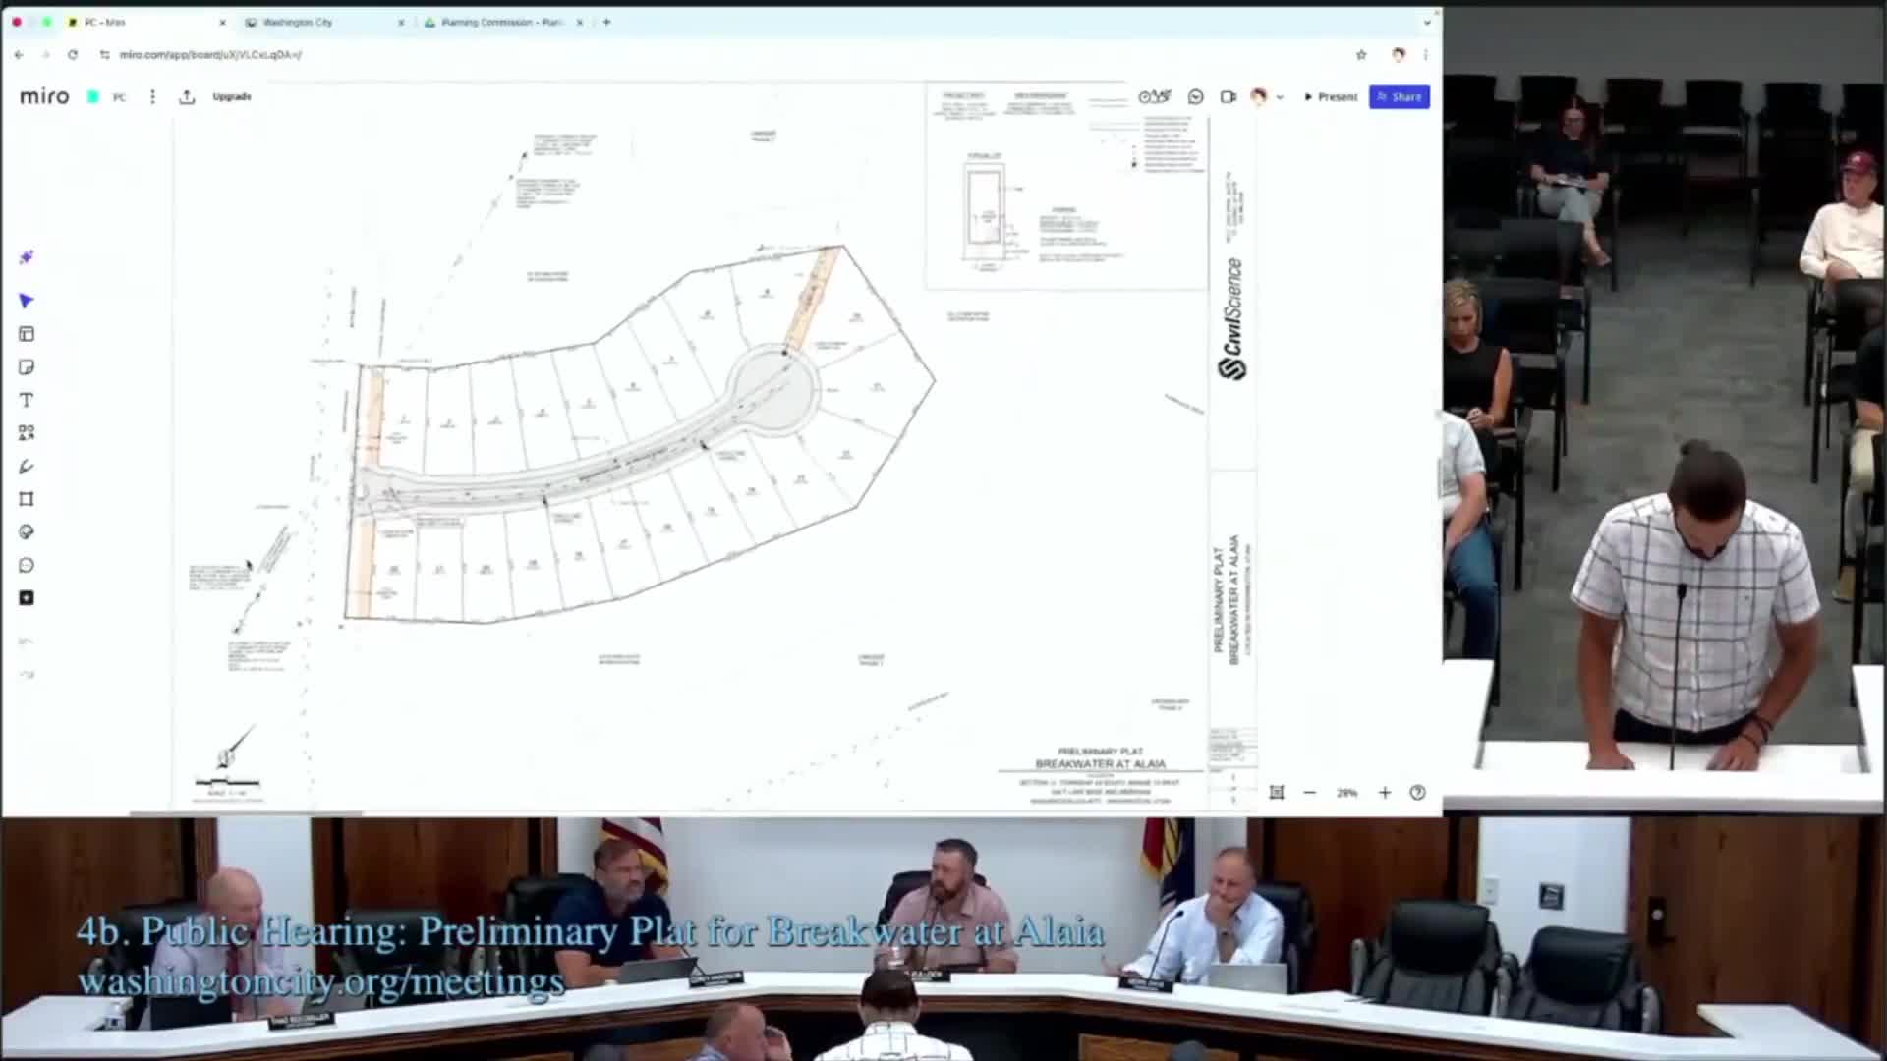
Task: Toggle the video call camera icon
Action: tap(1228, 96)
